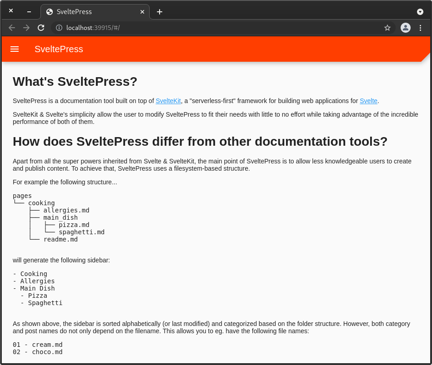432x365 pixels.
Task: Close the SveltePress tab
Action: coord(142,12)
